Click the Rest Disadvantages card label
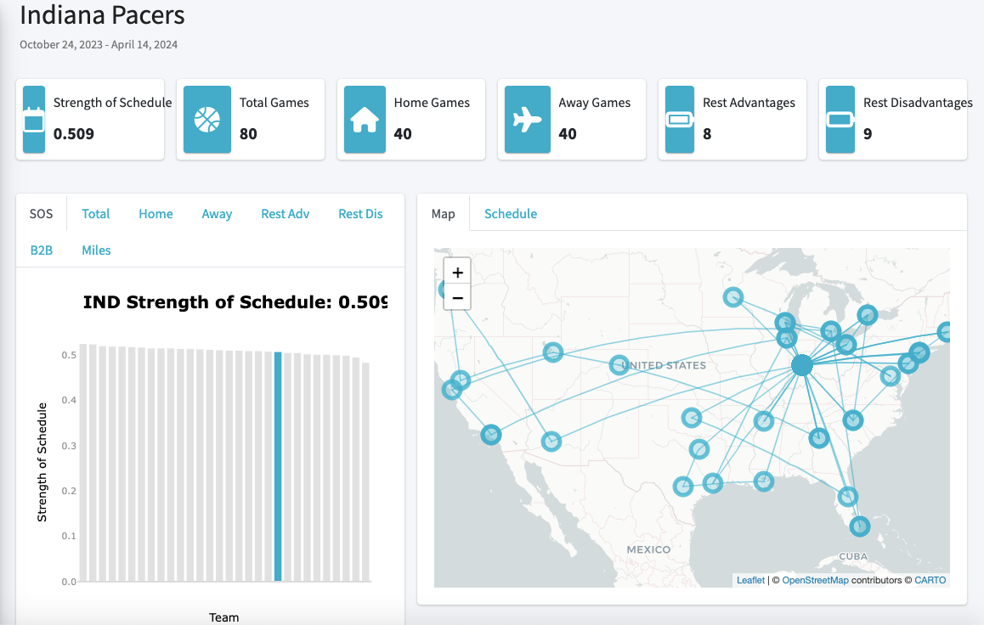984x625 pixels. pyautogui.click(x=918, y=103)
